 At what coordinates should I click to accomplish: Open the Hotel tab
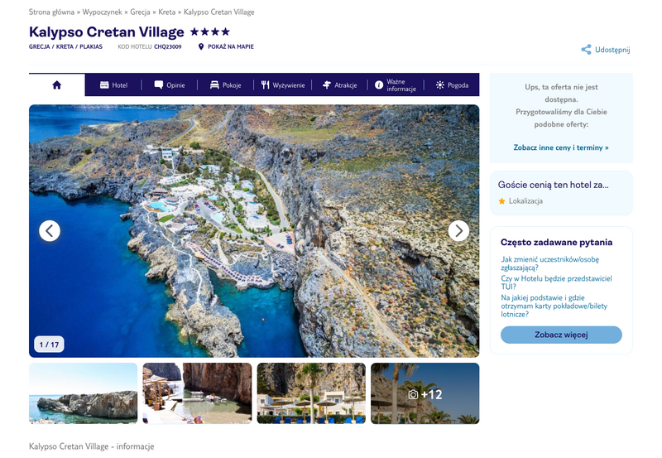(113, 85)
